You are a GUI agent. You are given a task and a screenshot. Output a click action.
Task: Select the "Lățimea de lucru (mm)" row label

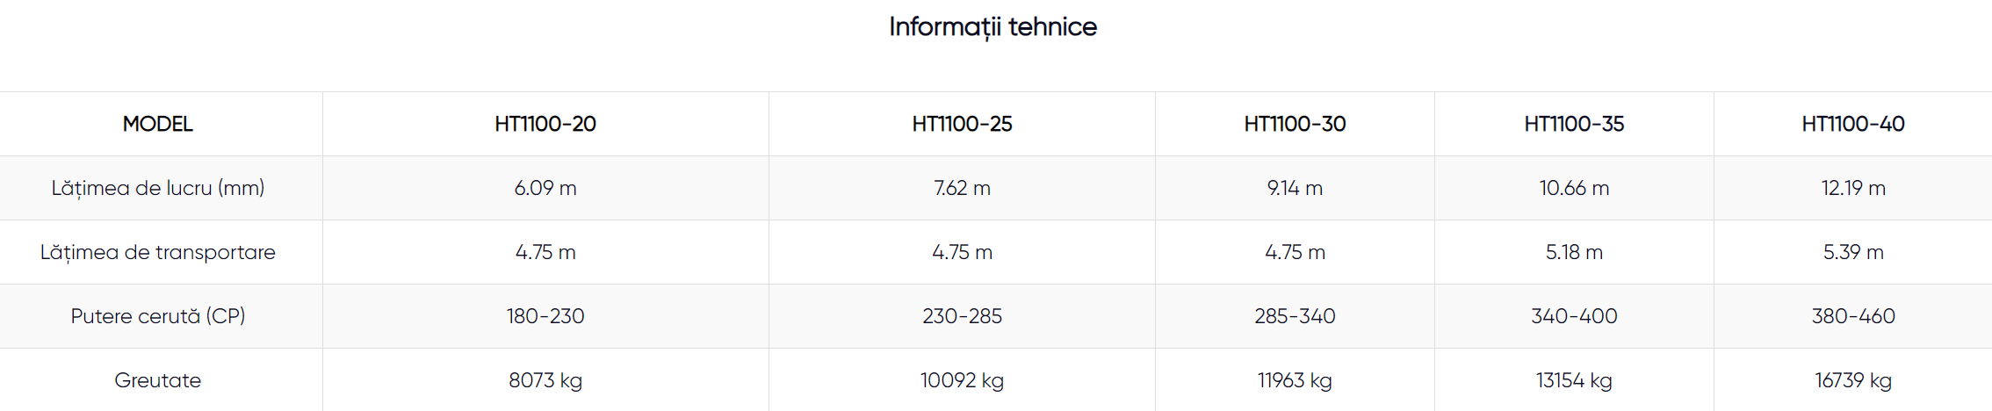pos(158,188)
